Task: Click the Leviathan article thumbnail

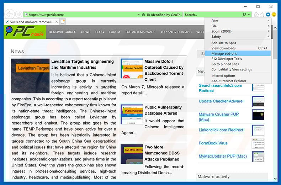Action: point(30,76)
